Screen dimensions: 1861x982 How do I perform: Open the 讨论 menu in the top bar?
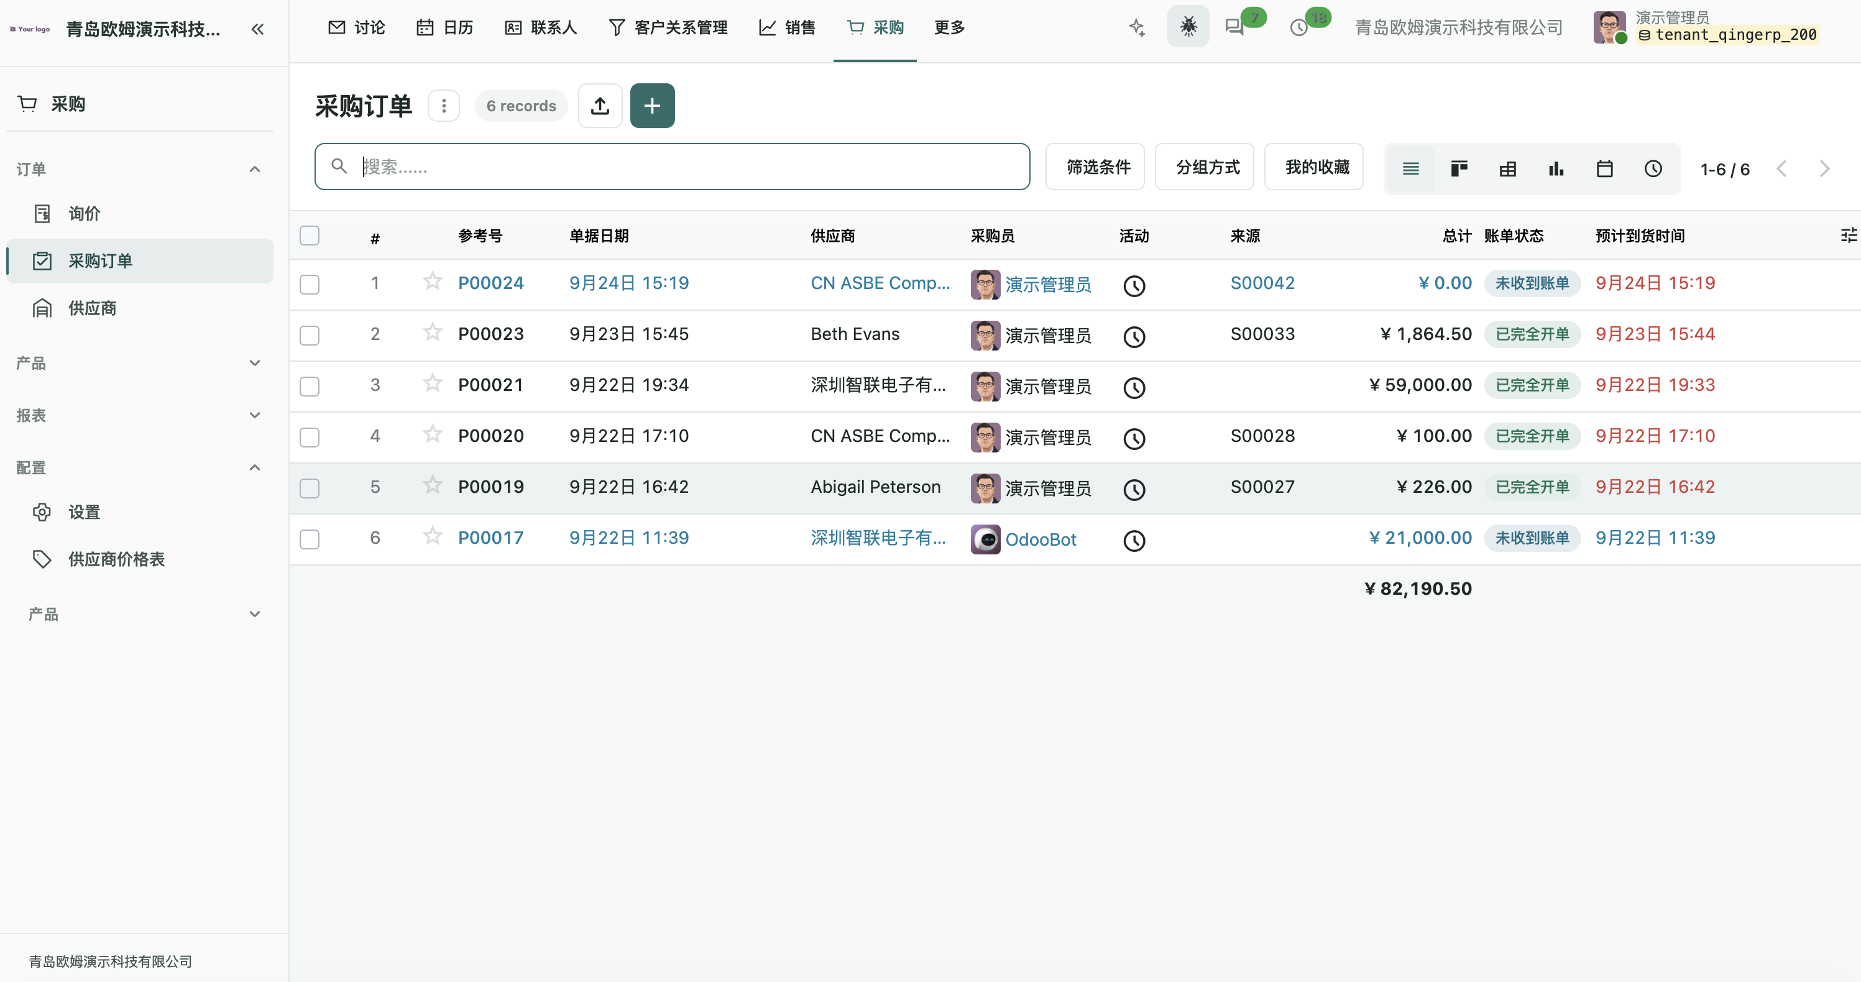pyautogui.click(x=357, y=27)
